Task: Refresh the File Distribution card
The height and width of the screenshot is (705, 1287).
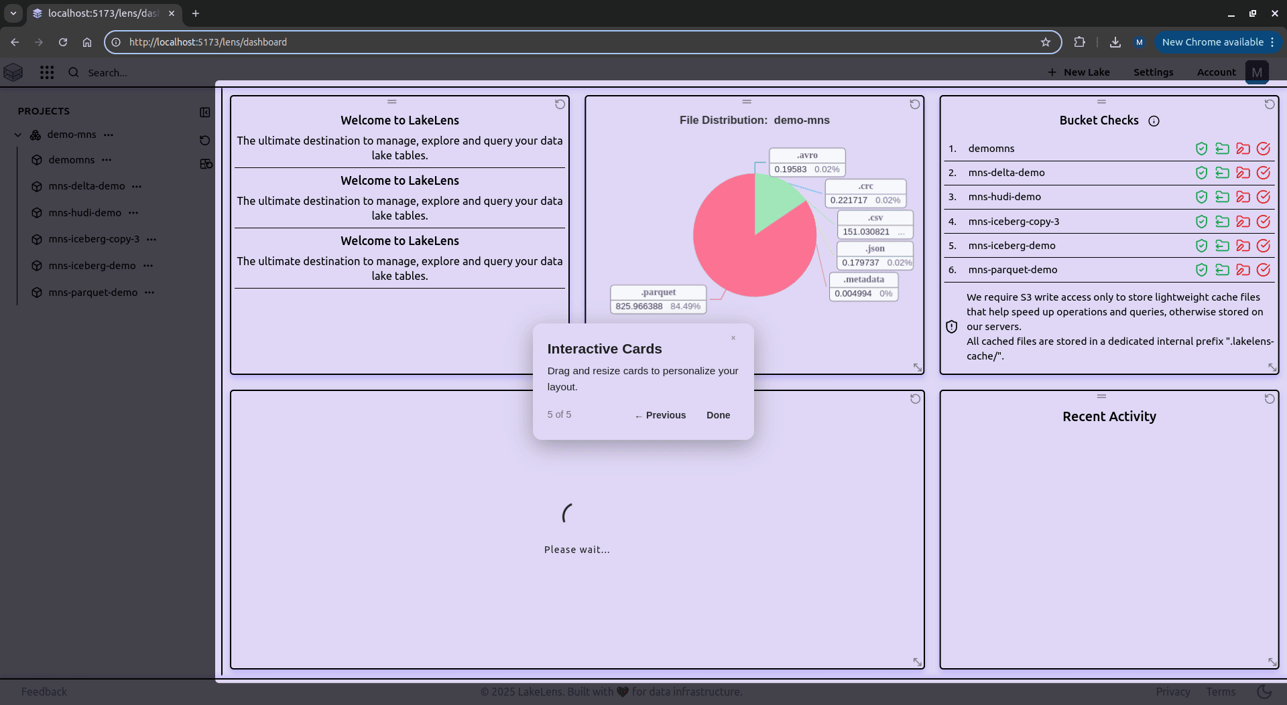Action: pyautogui.click(x=915, y=104)
